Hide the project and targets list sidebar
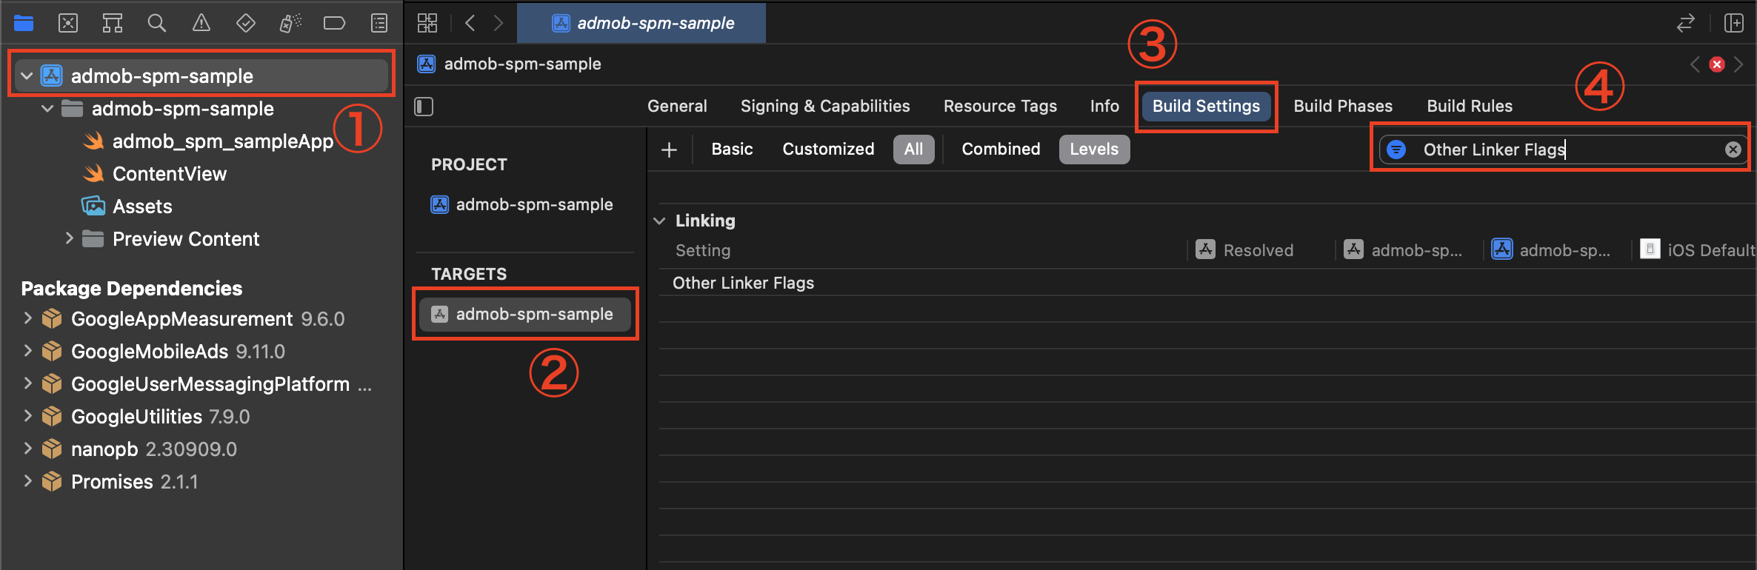Screen dimensions: 1757x570 pyautogui.click(x=424, y=107)
